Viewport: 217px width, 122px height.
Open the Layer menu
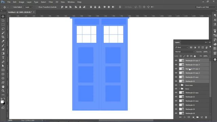coord(29,2)
